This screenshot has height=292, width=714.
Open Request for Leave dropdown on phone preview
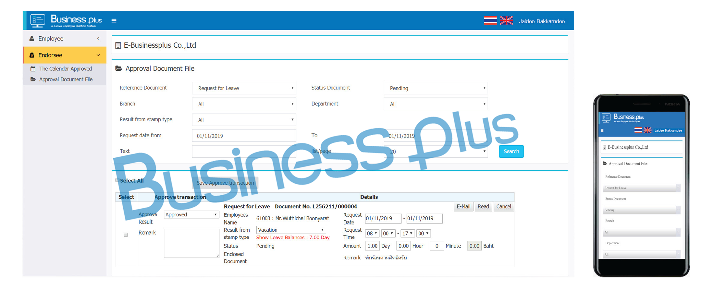pos(641,188)
